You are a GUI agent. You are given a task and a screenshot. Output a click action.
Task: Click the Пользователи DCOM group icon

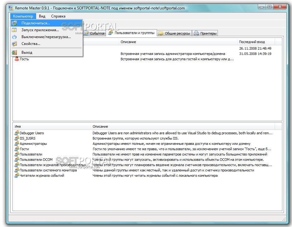click(17, 160)
